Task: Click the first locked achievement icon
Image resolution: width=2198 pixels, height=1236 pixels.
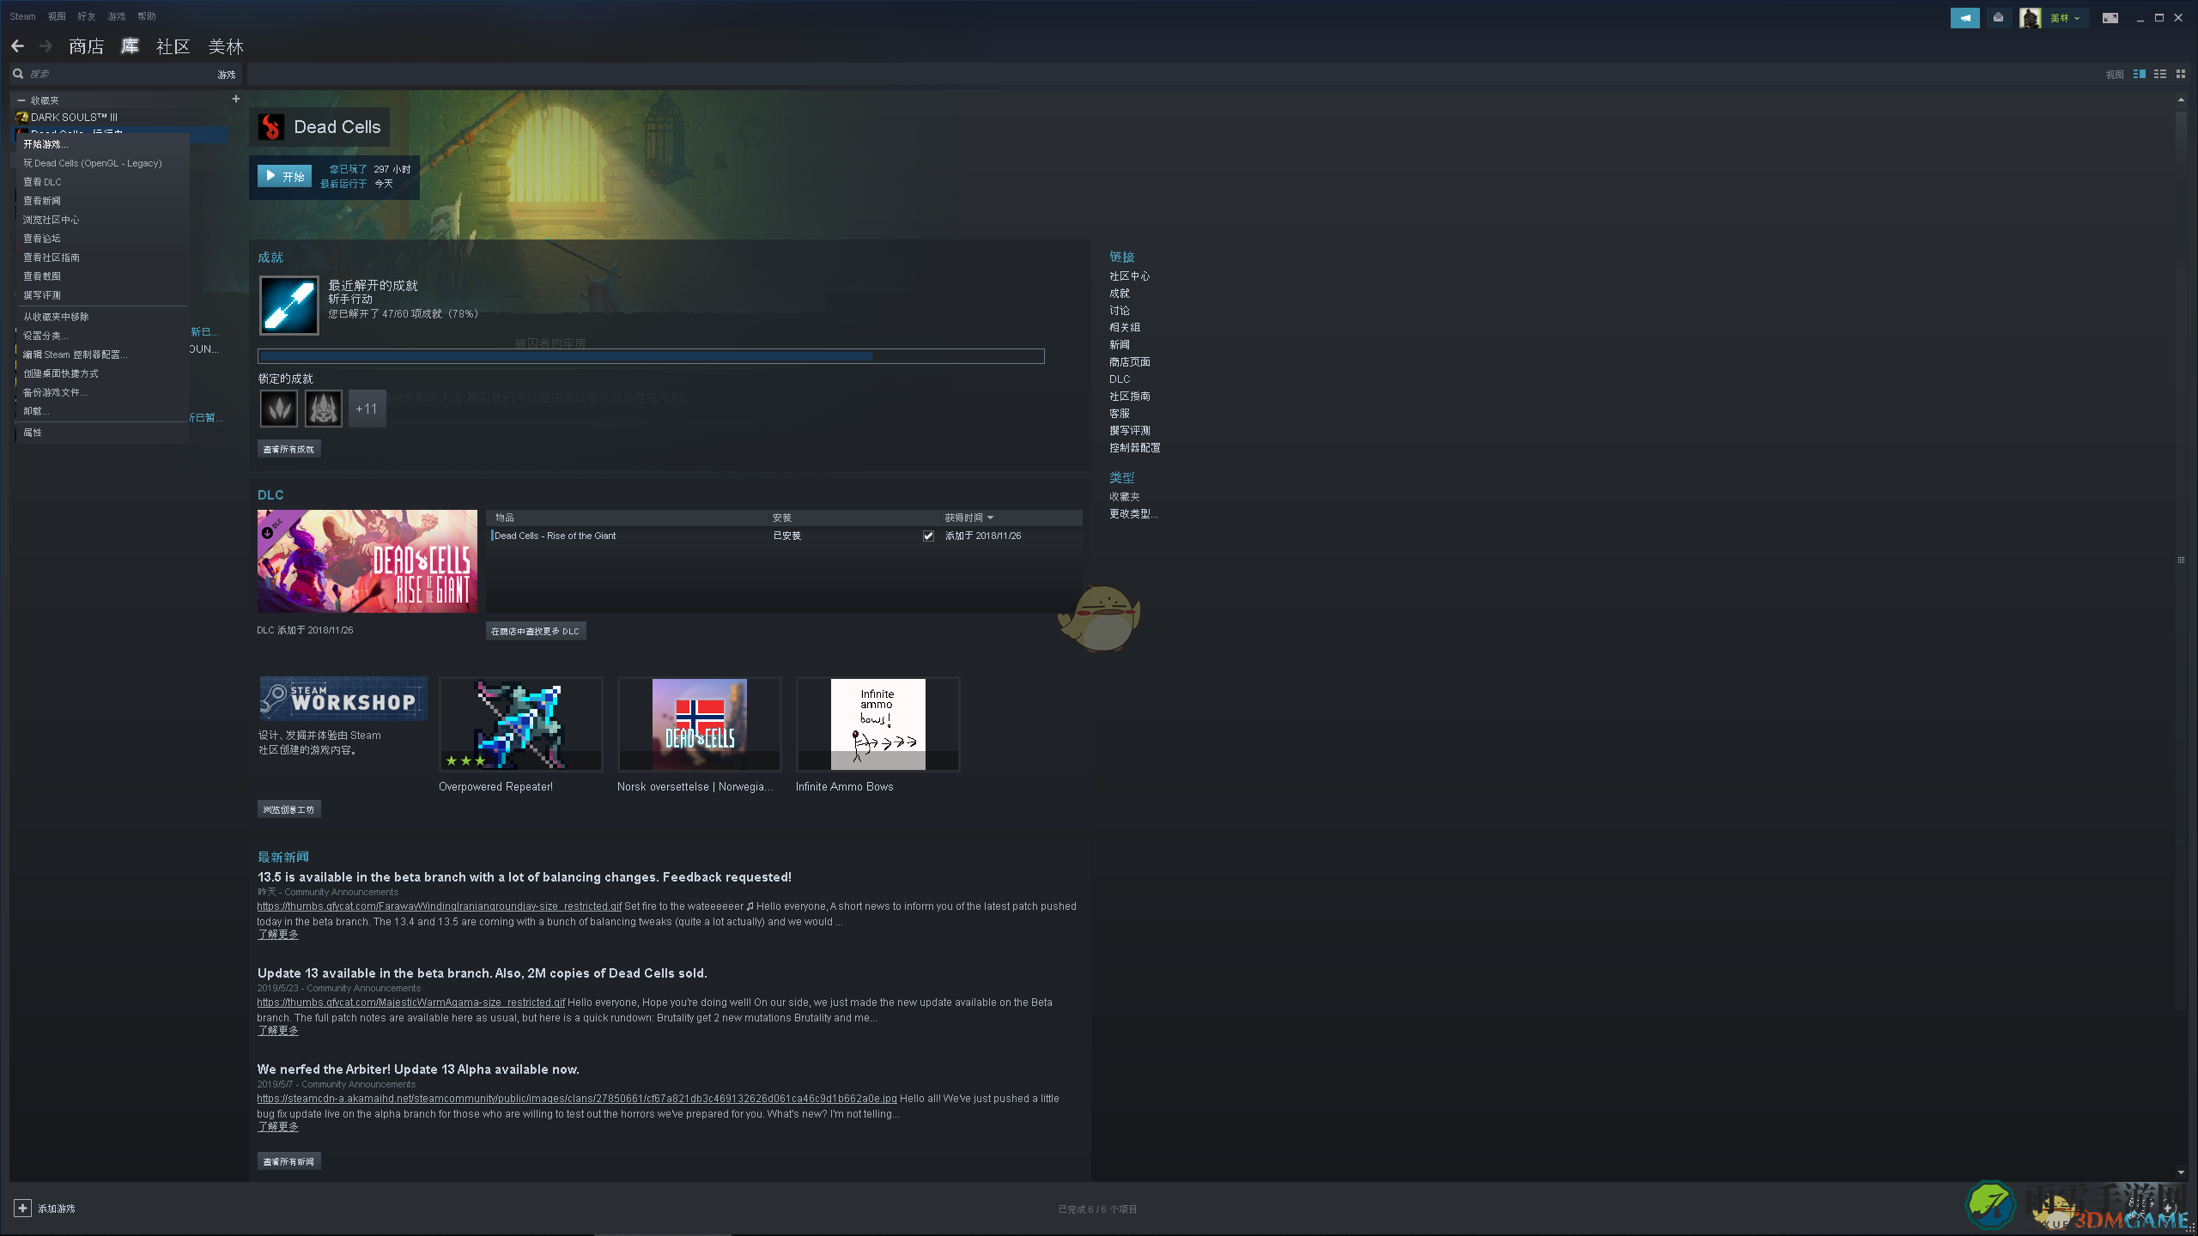Action: click(x=279, y=409)
